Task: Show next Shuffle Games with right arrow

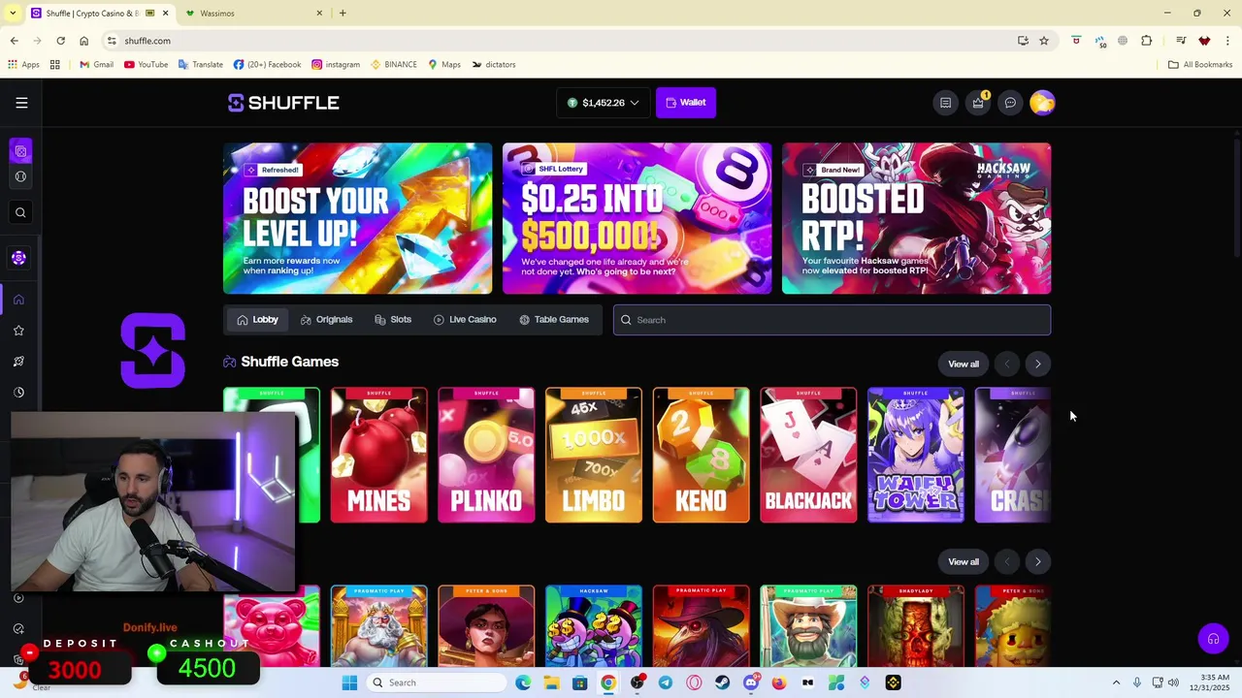Action: click(1037, 364)
